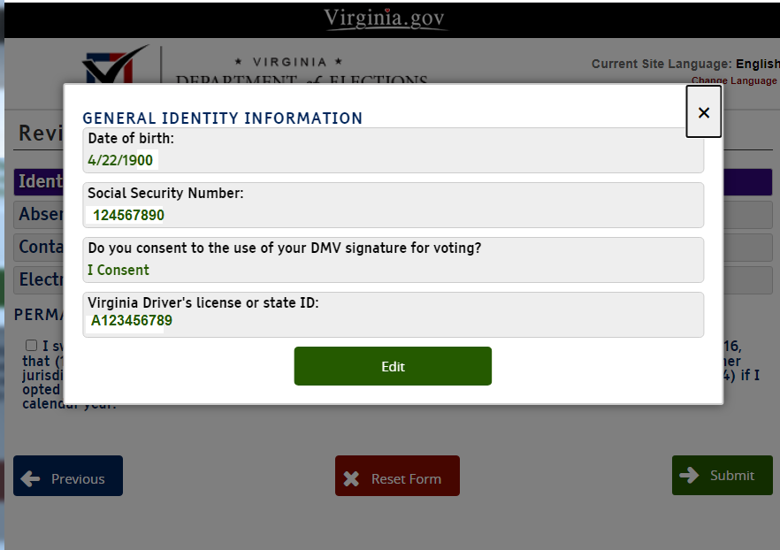Viewport: 780px width, 550px height.
Task: Expand the Electronic section bar
Action: [39, 280]
